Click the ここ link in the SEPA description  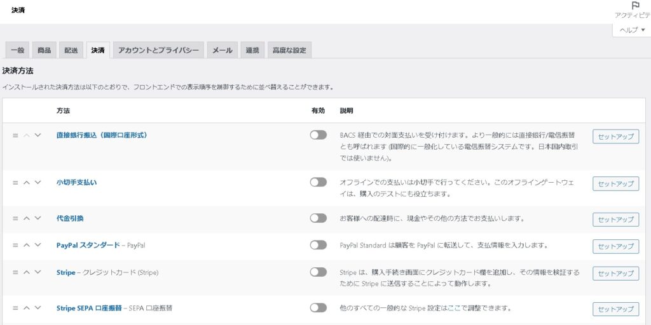[x=455, y=308]
